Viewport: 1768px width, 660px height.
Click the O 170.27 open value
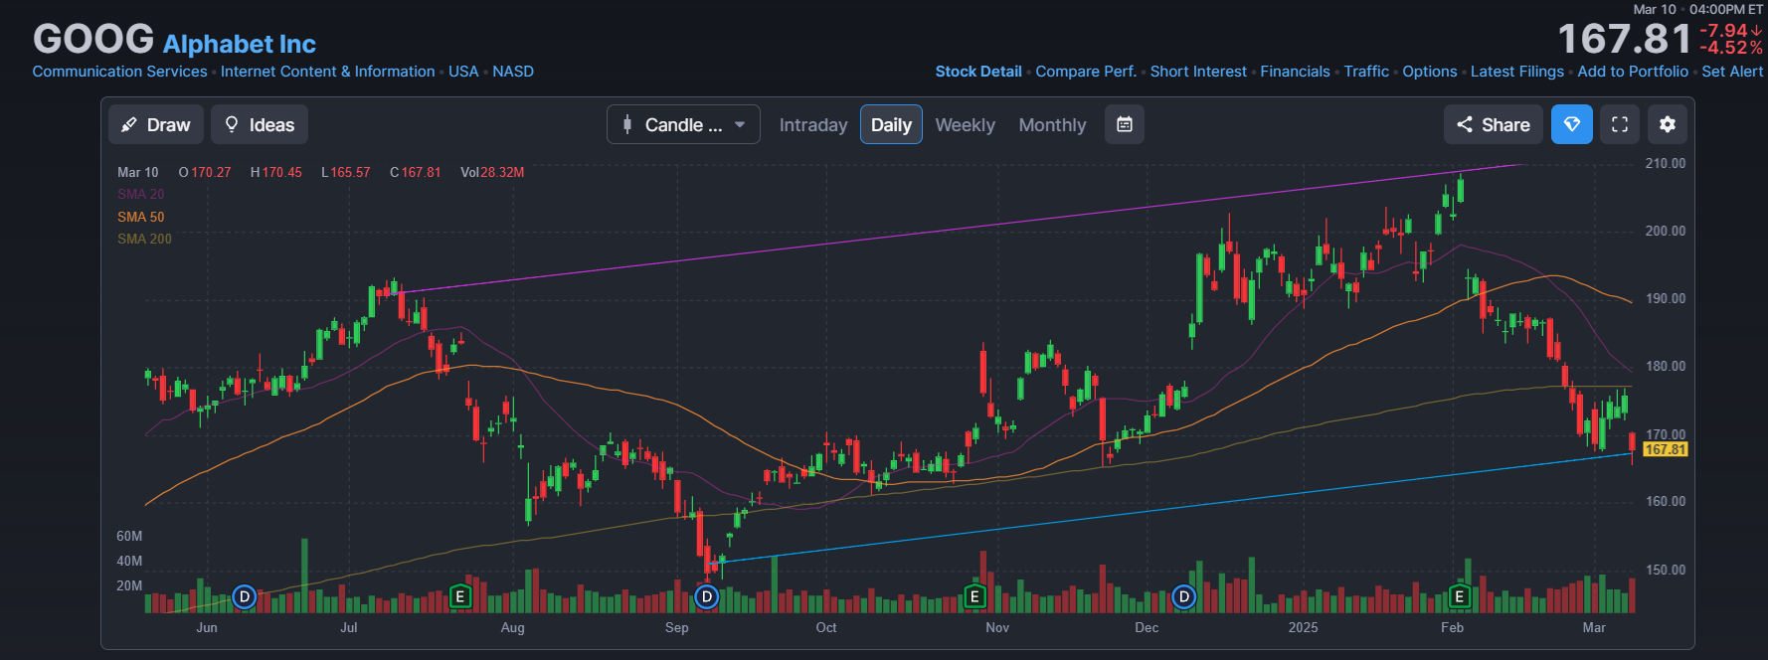tap(205, 172)
